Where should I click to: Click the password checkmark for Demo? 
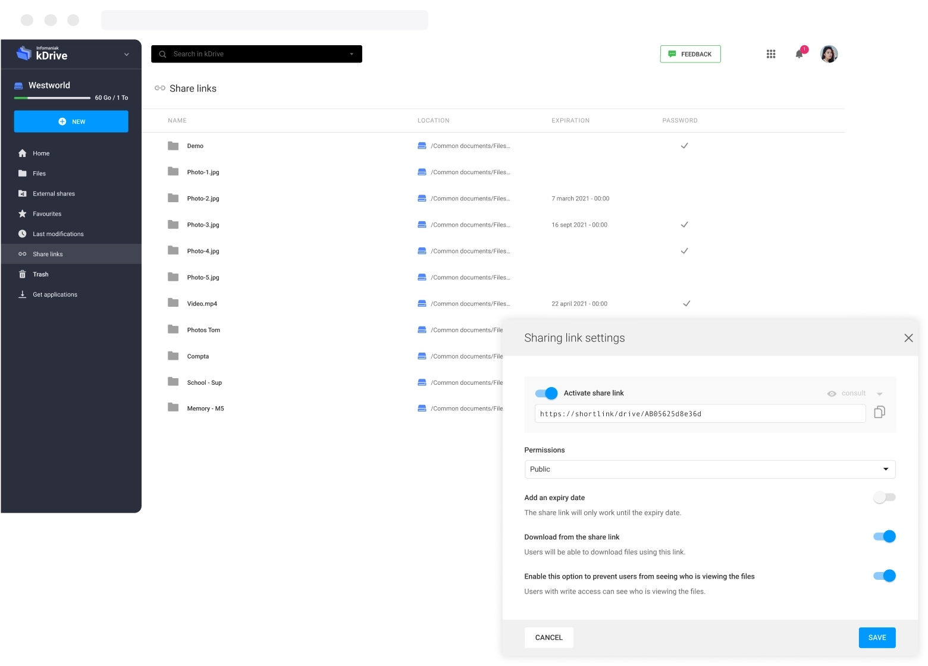684,146
